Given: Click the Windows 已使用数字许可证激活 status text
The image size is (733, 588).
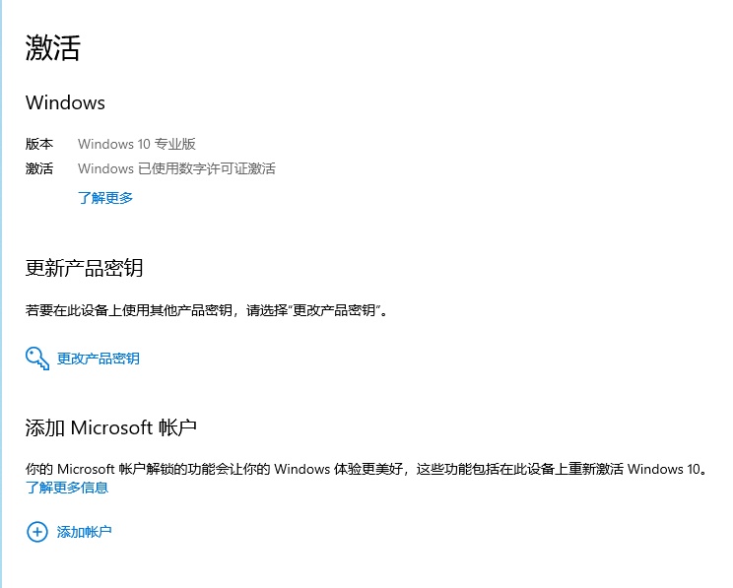Looking at the screenshot, I should pos(176,168).
